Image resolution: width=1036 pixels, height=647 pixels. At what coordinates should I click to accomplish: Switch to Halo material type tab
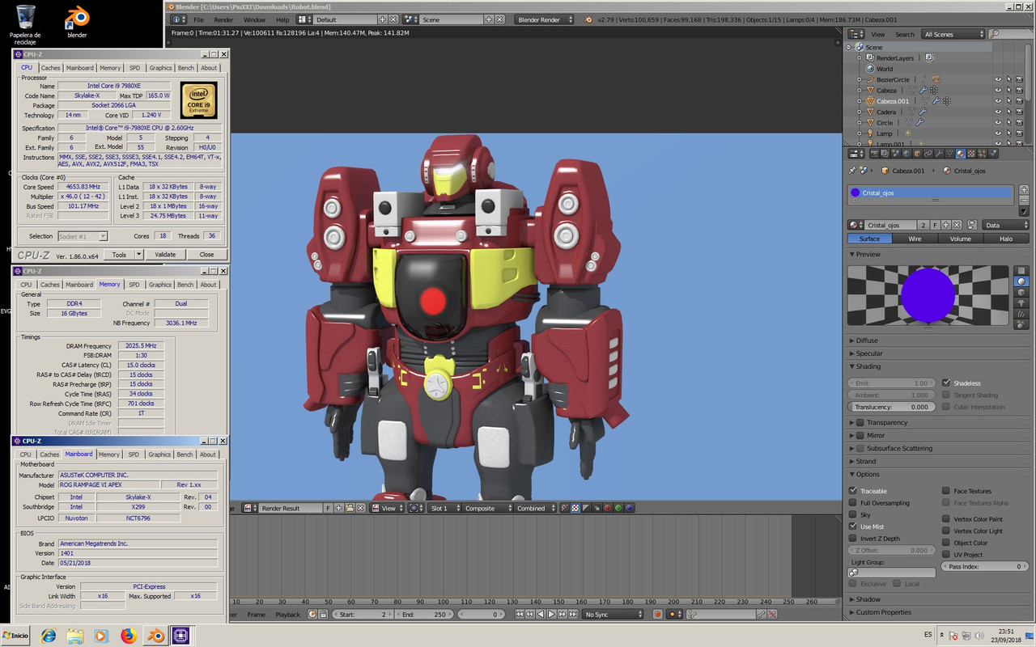pyautogui.click(x=1006, y=239)
